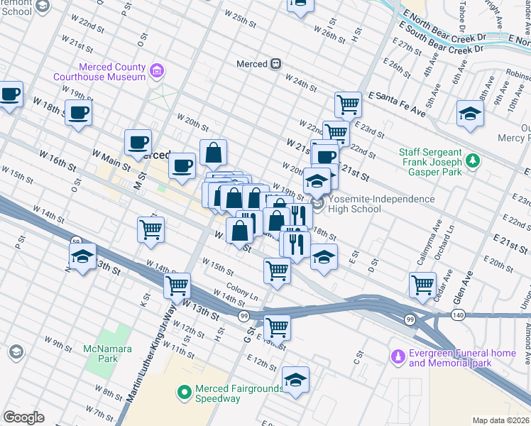Click the shopping cart marker by E 13th St
Image resolution: width=531 pixels, height=426 pixels.
click(x=277, y=331)
